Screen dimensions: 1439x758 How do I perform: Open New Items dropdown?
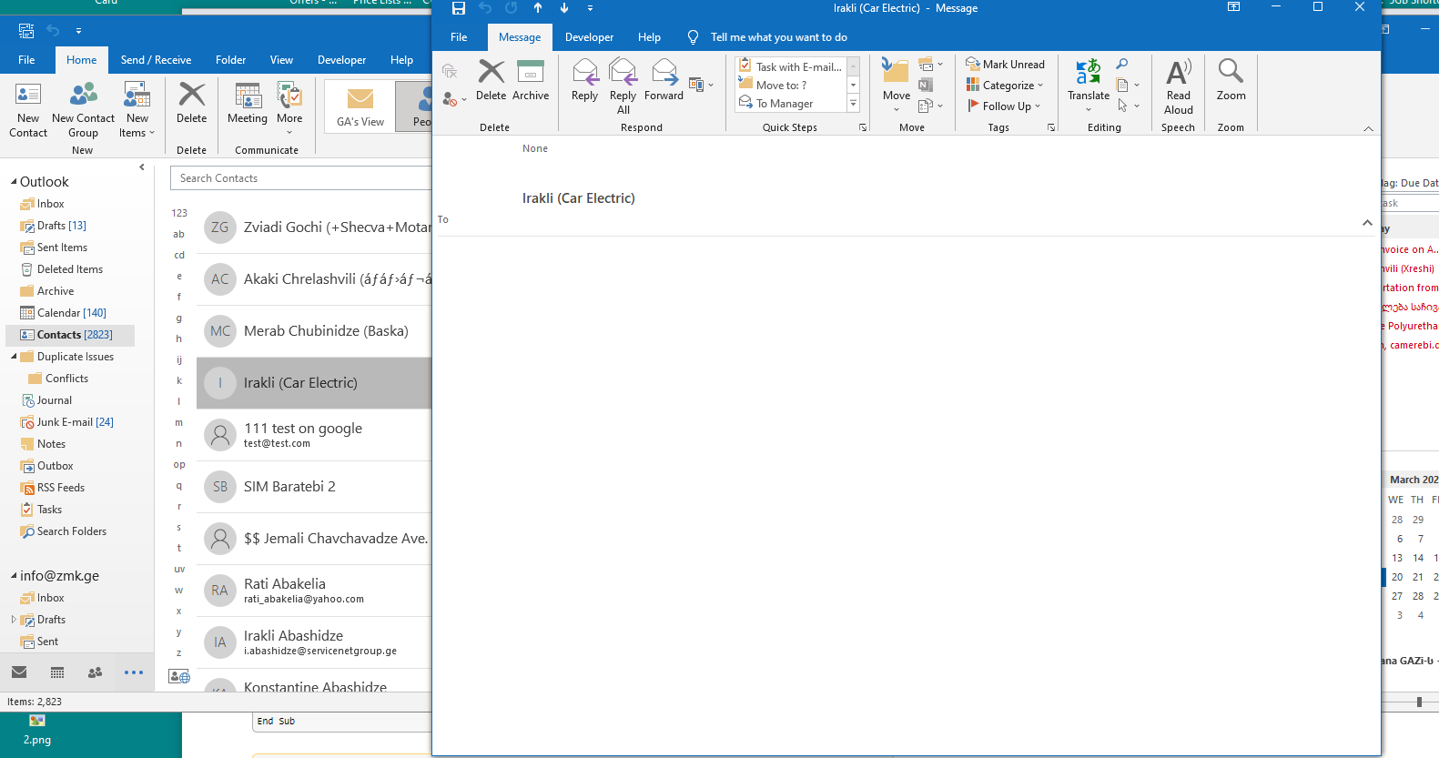click(x=137, y=110)
